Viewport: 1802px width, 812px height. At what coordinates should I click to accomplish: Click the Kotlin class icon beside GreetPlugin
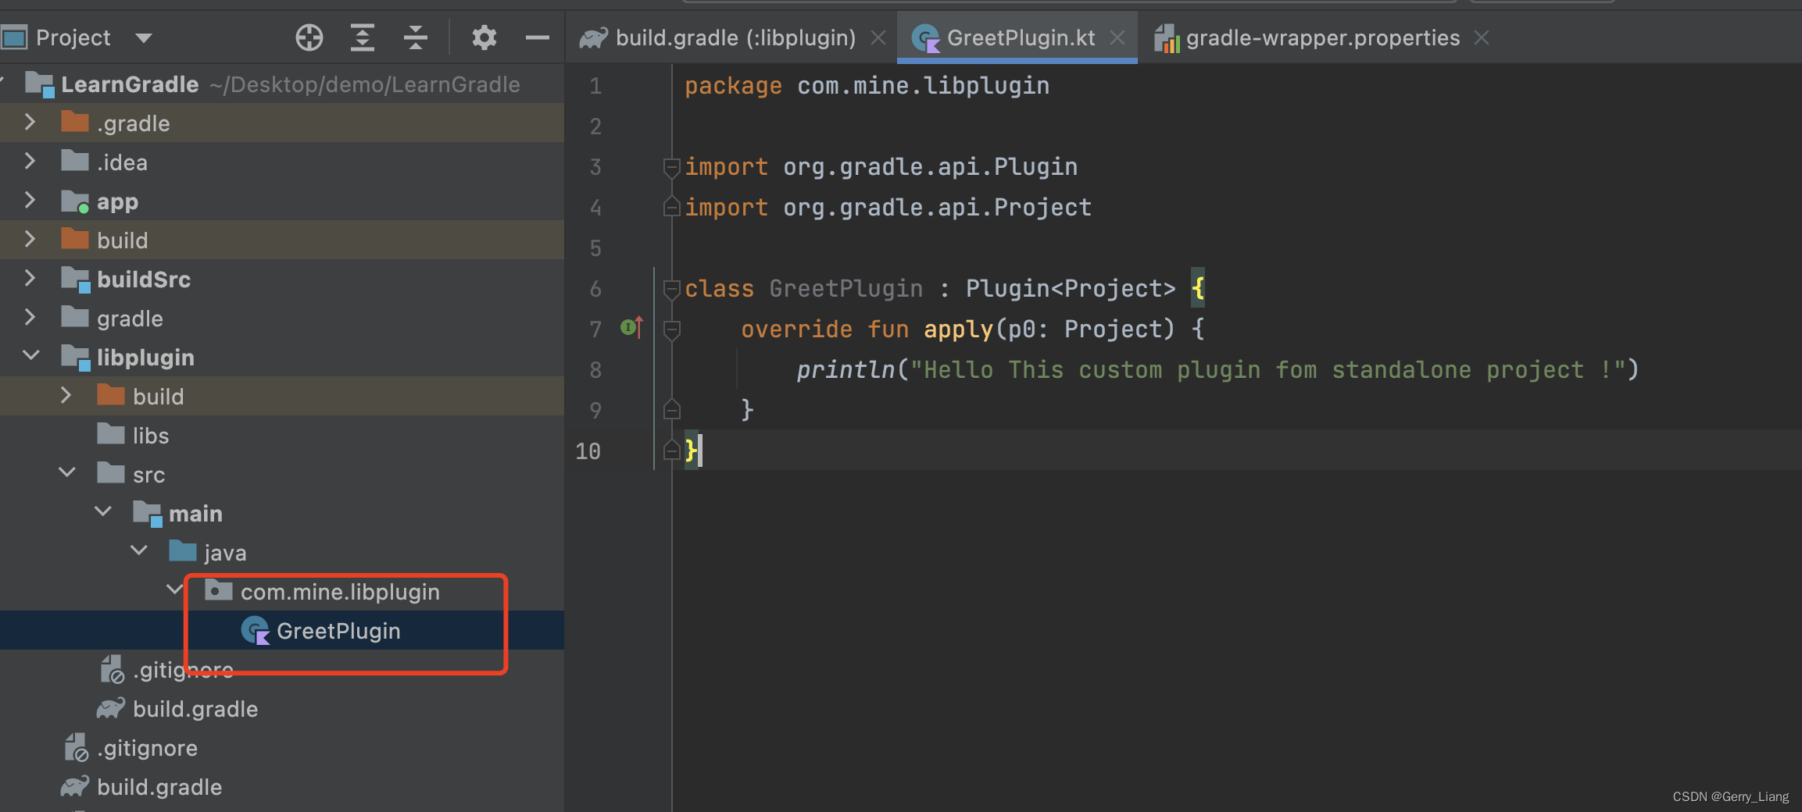pos(256,631)
